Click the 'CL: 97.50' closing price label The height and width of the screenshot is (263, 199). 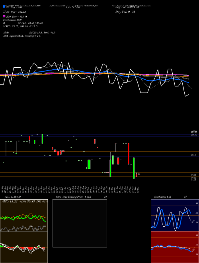coord(73,7)
